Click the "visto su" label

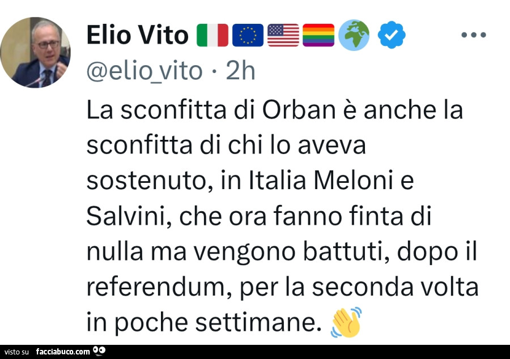click(18, 352)
